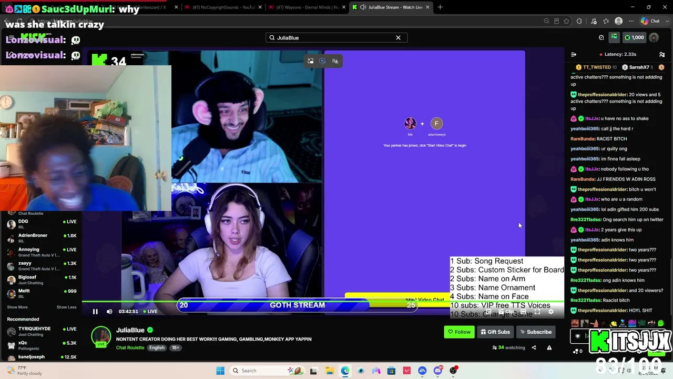Open browser extensions puzzle icon
This screenshot has width=673, height=379.
click(x=579, y=21)
